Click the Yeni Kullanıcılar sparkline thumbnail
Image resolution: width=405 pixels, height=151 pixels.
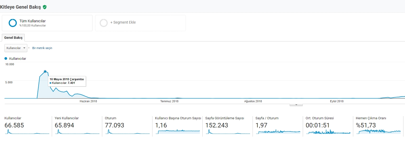tap(77, 132)
